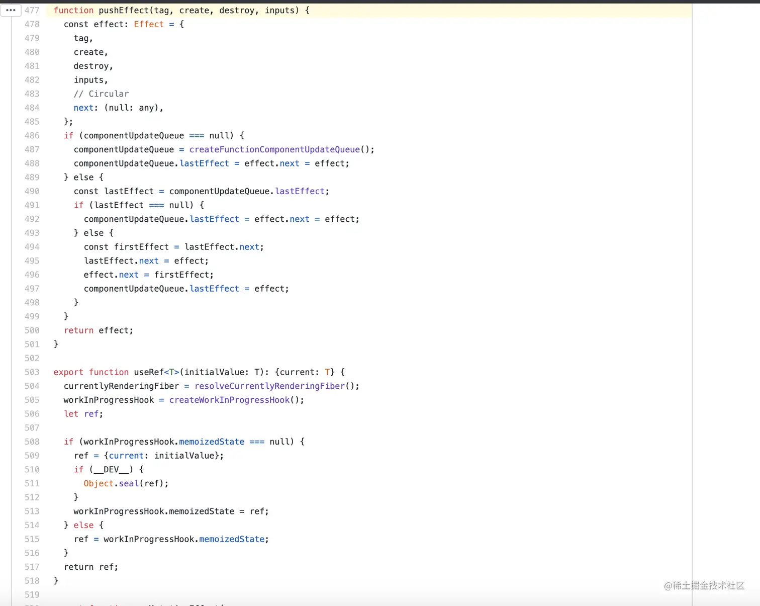This screenshot has width=760, height=606.
Task: Click 'return effect;' line
Action: tap(99, 330)
